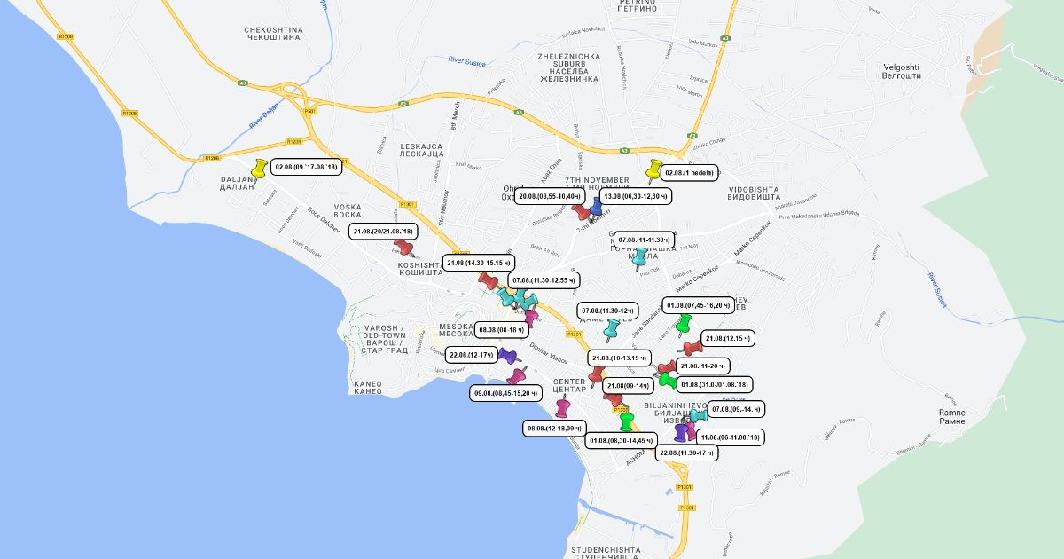Click the green pin above 01.08.(08,30-14,45 ч) label
Screen dimensions: 1064x559
[x=627, y=421]
